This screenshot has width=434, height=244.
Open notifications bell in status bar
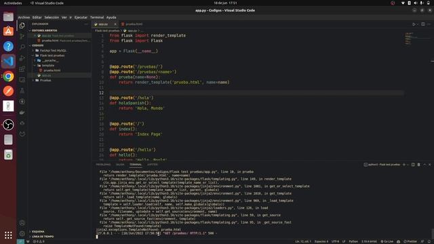coord(429,241)
